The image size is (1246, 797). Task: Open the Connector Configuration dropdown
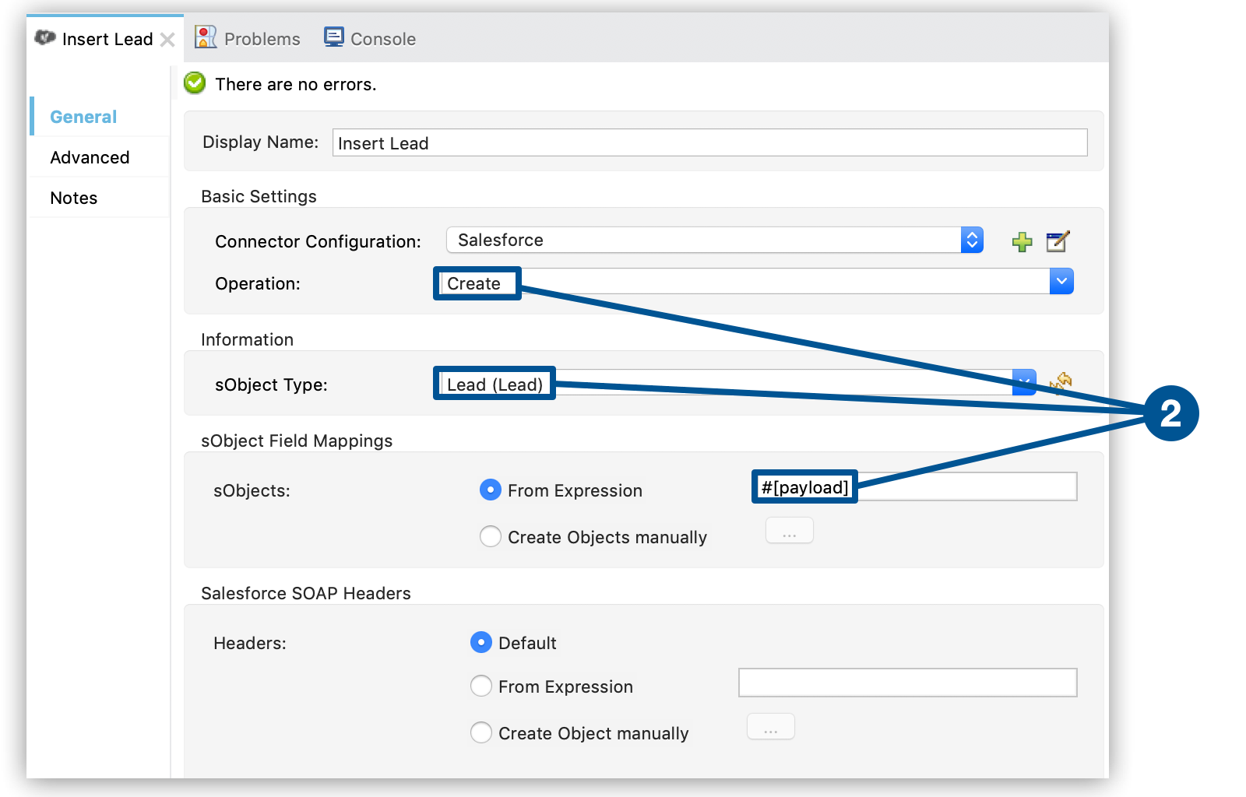(972, 240)
